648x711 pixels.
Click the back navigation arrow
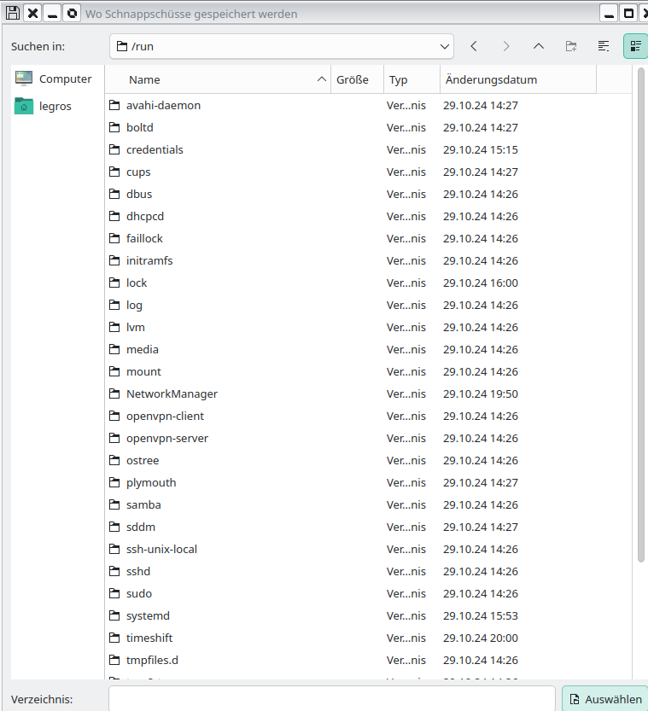474,46
